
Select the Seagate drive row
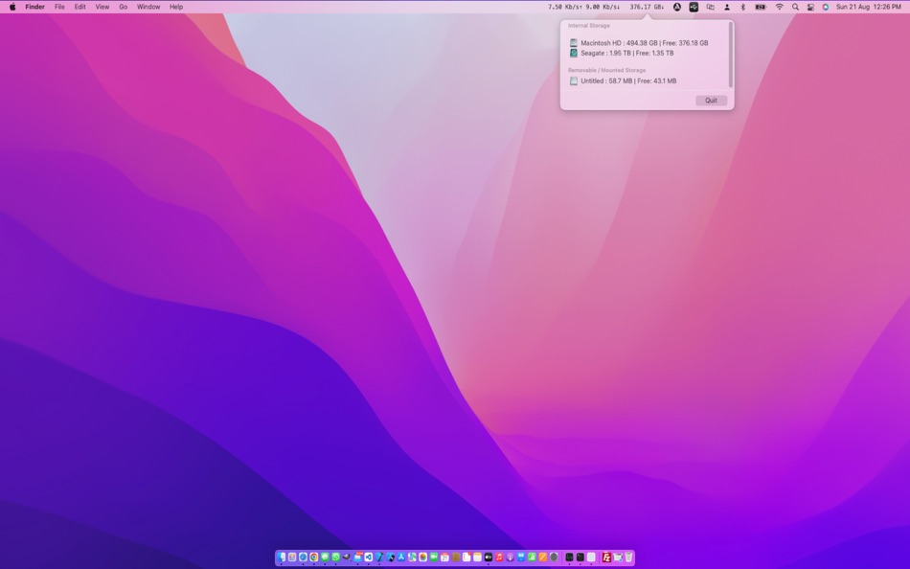622,53
